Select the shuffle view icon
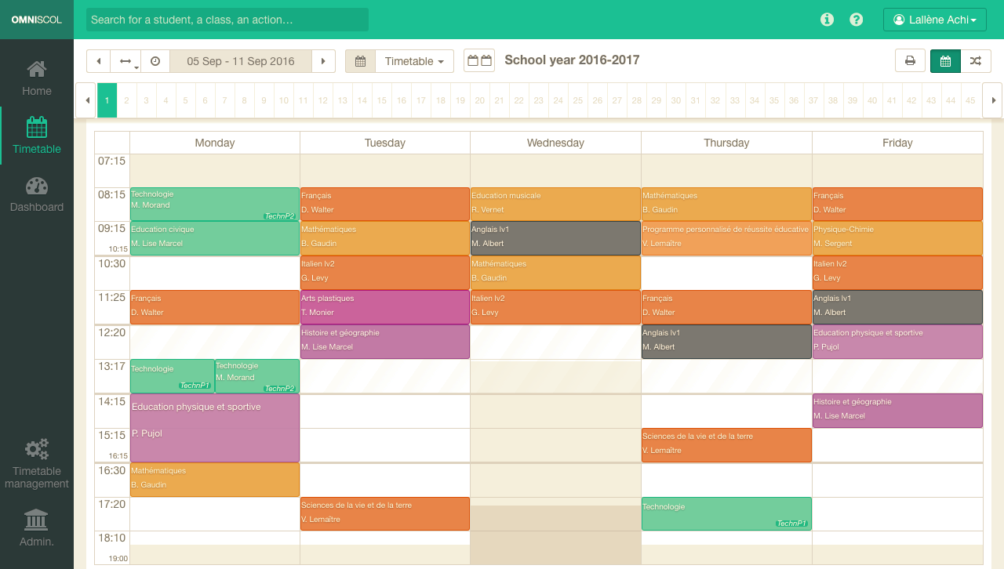Screen dimensions: 1004x569 click(976, 60)
